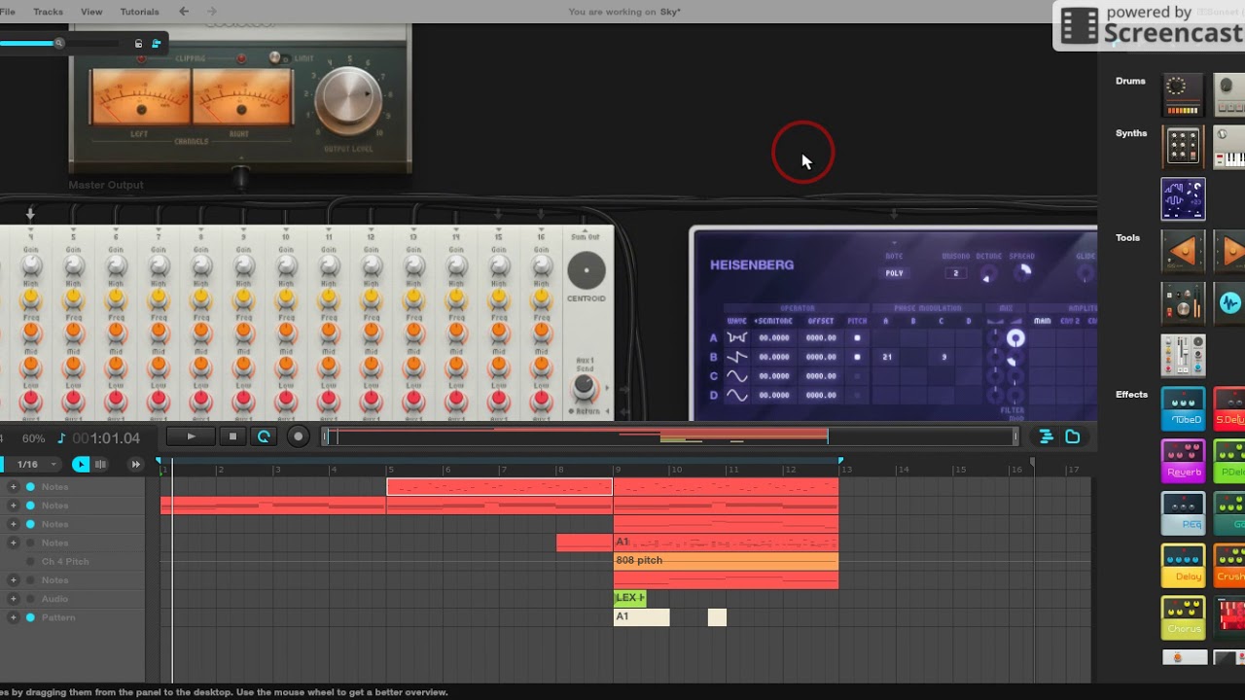Screen dimensions: 1245x700
Task: Click the LEX audio clip
Action: click(x=629, y=598)
